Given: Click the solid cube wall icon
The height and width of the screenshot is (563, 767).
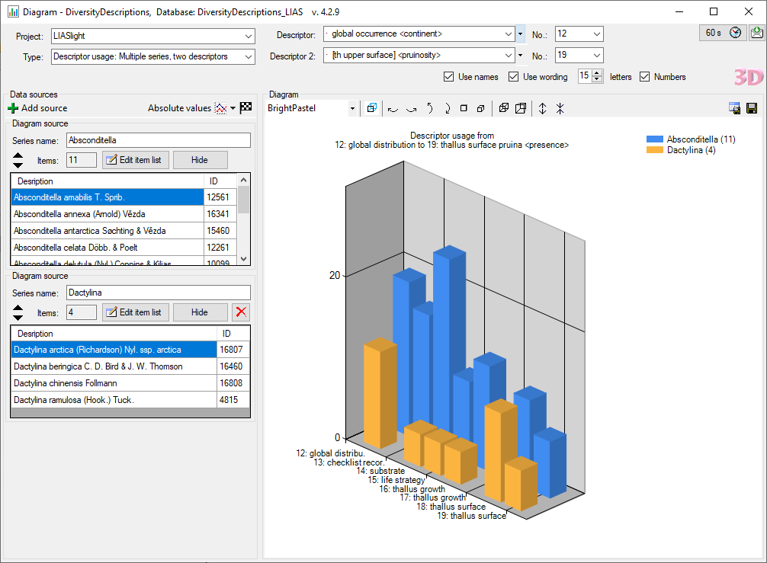Looking at the screenshot, I should (x=504, y=108).
